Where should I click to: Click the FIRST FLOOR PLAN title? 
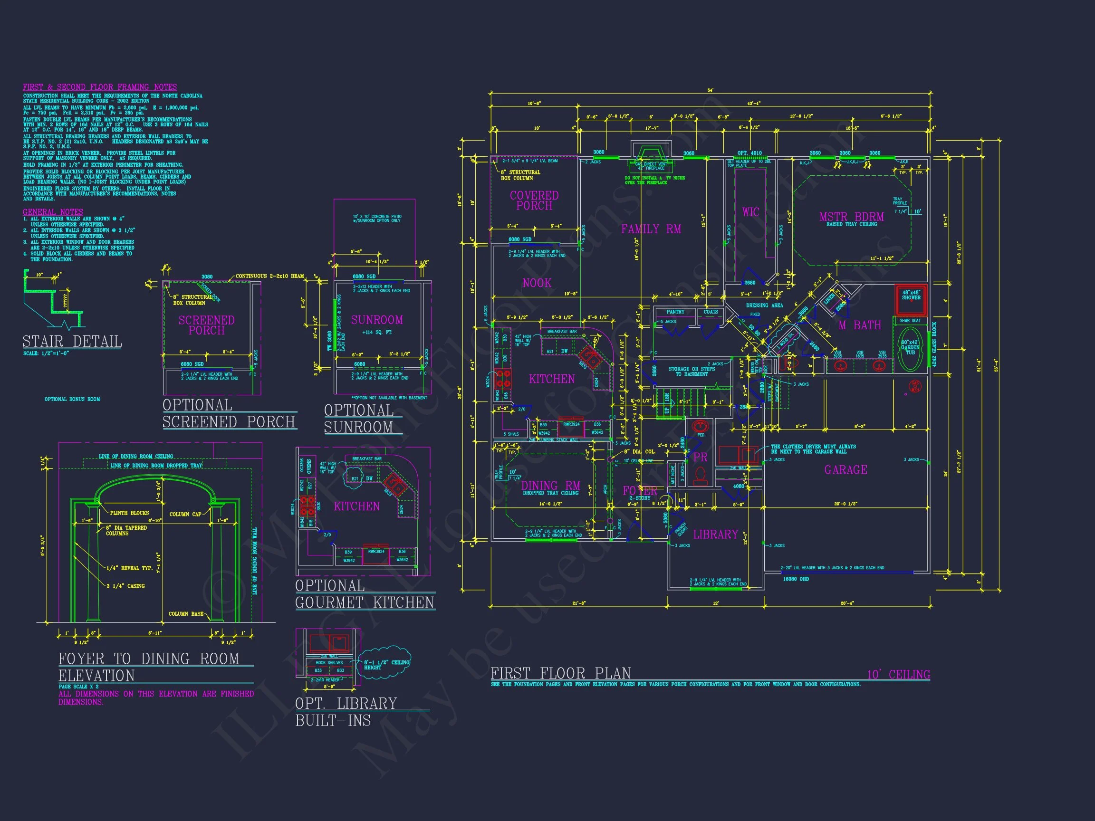[x=560, y=674]
